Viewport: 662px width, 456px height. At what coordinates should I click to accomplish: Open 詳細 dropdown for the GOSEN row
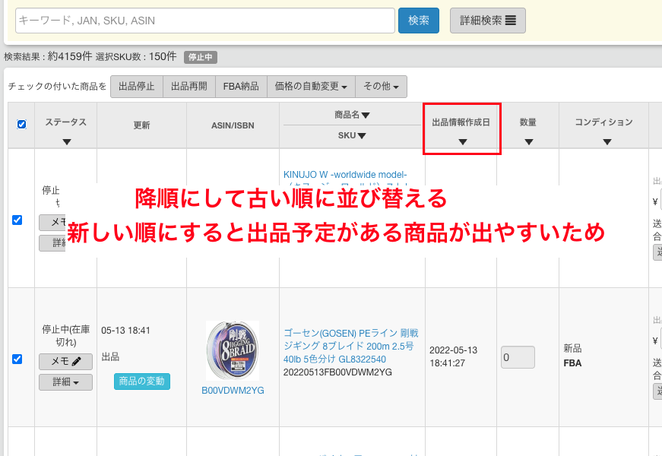tap(65, 382)
